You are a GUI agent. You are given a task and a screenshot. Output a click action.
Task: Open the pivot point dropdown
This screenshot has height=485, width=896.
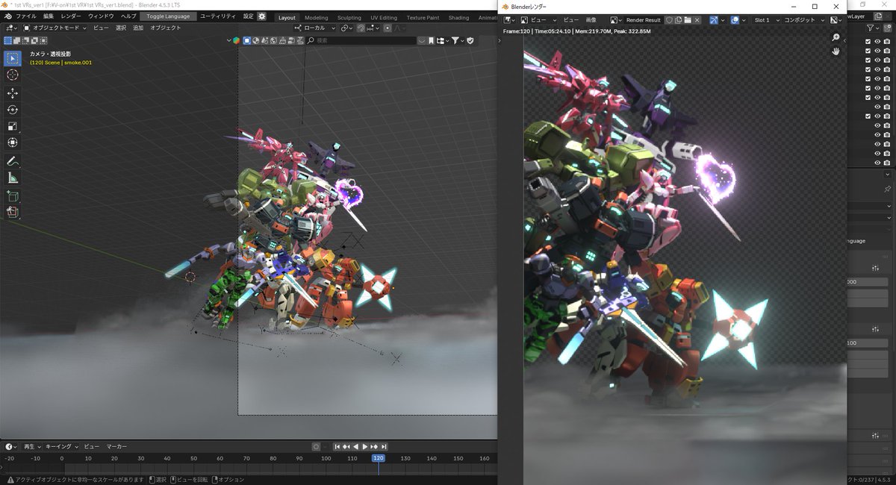click(347, 28)
